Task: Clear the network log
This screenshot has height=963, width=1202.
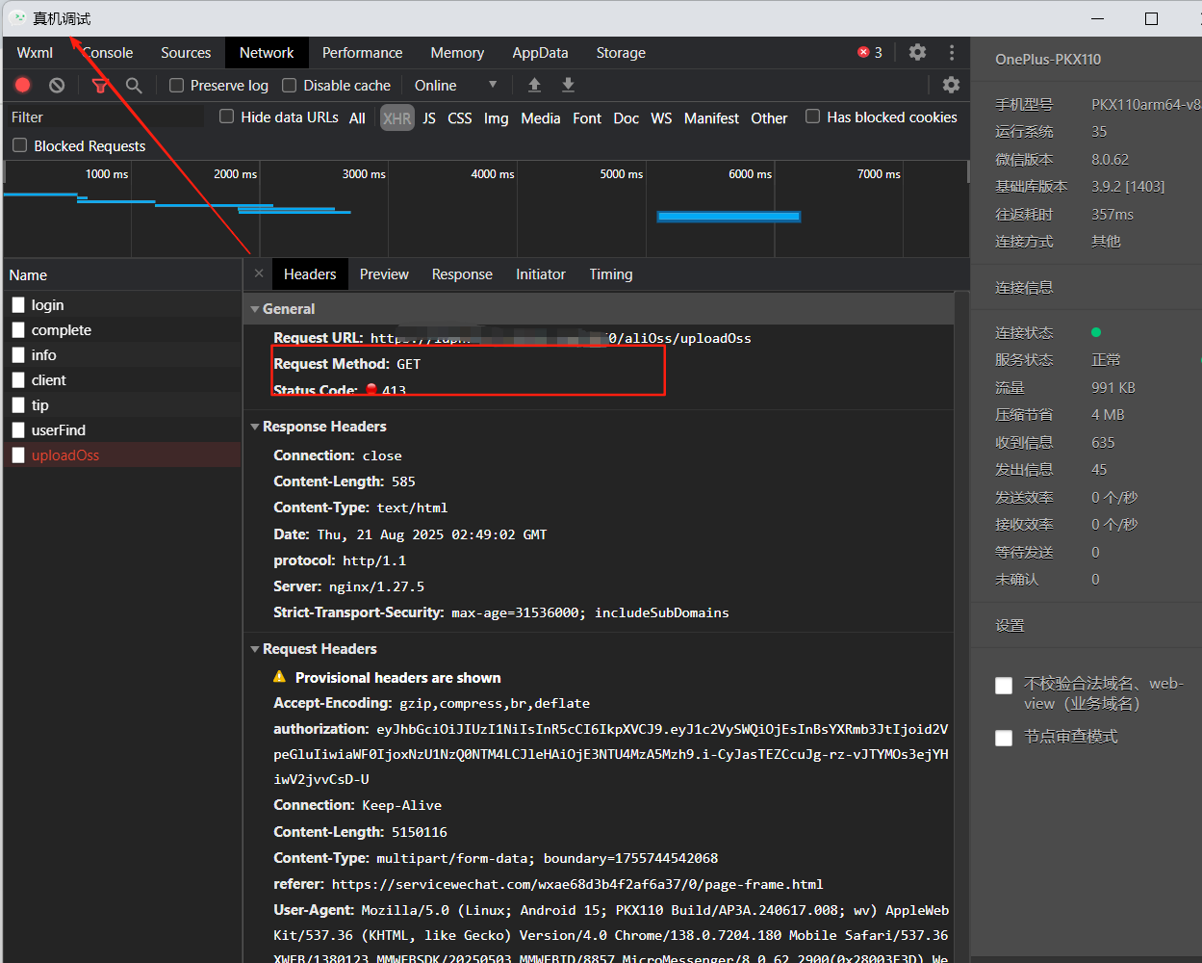Action: point(57,85)
